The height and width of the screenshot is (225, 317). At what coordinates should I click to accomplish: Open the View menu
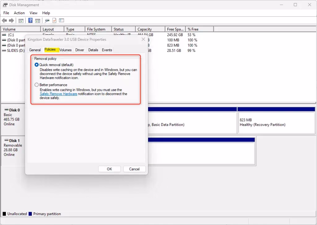click(33, 13)
